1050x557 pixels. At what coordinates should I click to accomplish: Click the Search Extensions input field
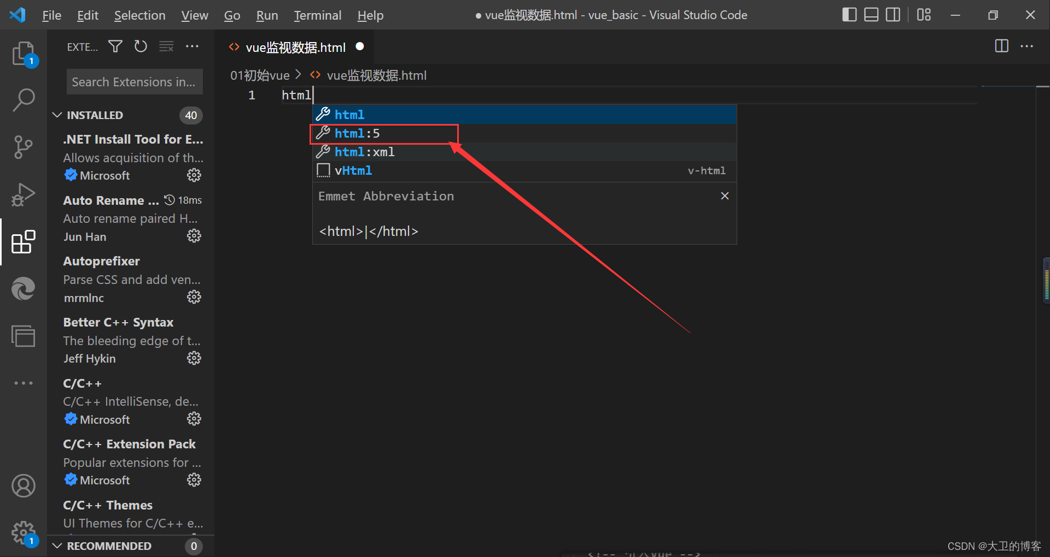click(135, 82)
